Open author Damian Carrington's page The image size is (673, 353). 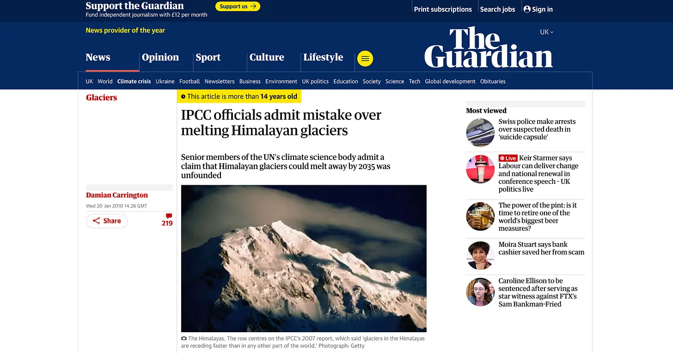tap(117, 195)
